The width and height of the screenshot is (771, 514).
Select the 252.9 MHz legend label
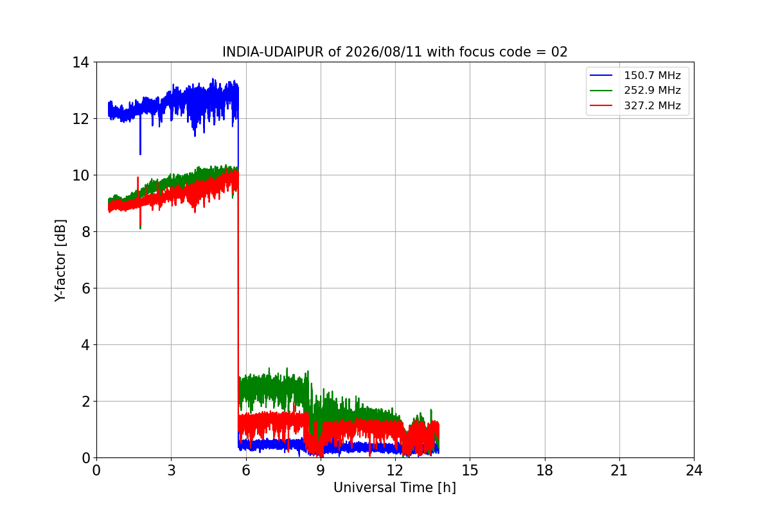[x=652, y=91]
